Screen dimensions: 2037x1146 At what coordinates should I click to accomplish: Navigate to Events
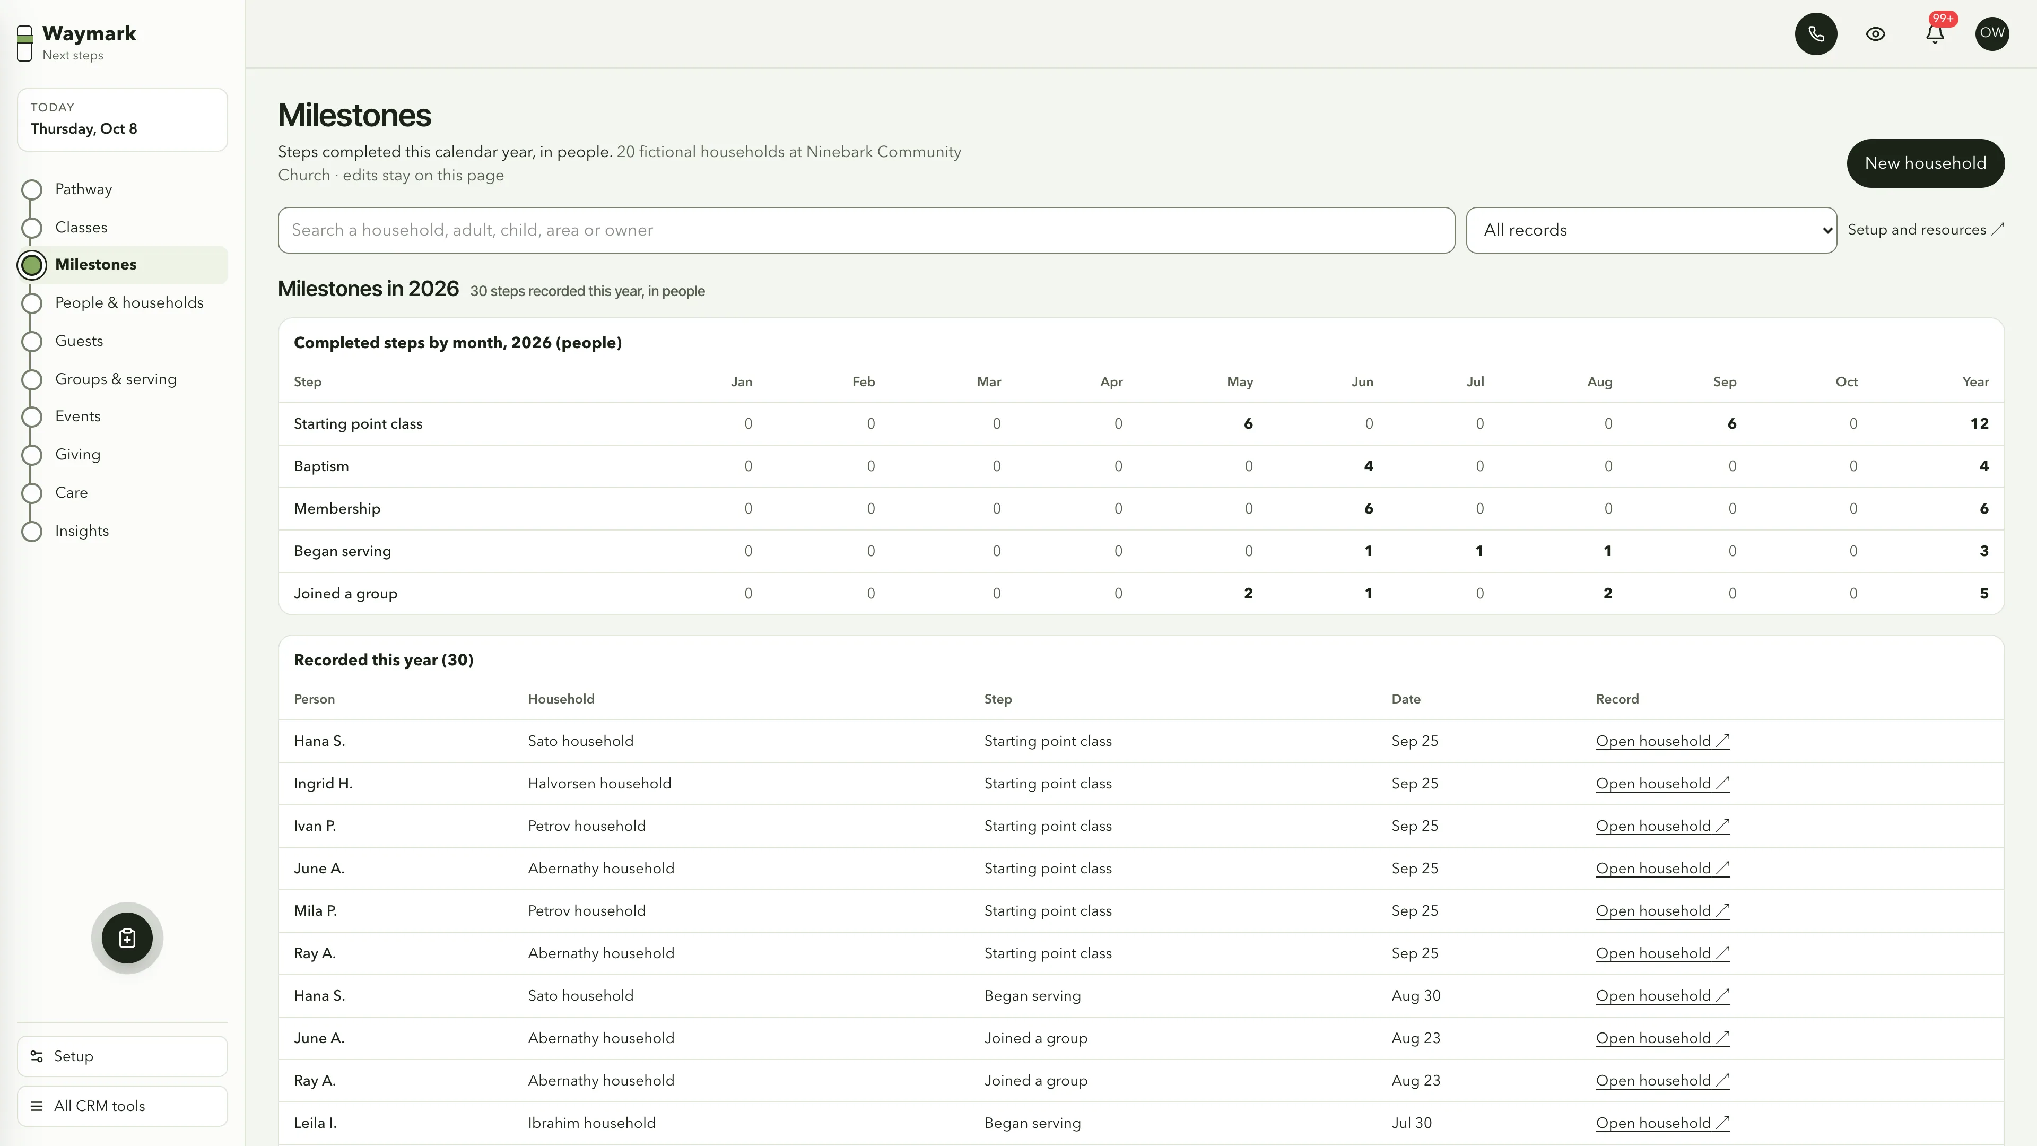[123, 416]
